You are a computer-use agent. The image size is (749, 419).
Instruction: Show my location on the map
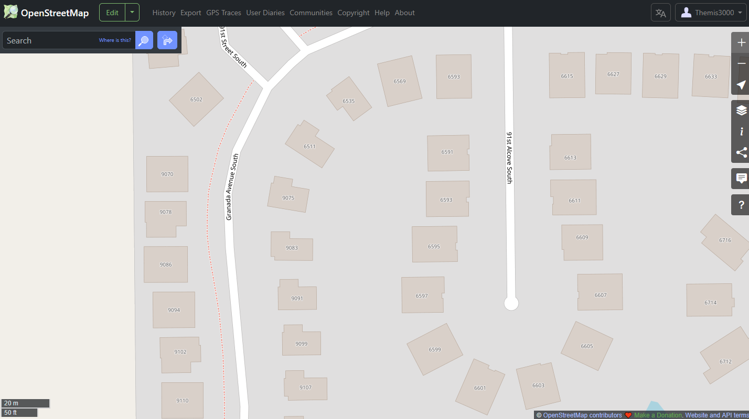tap(741, 85)
